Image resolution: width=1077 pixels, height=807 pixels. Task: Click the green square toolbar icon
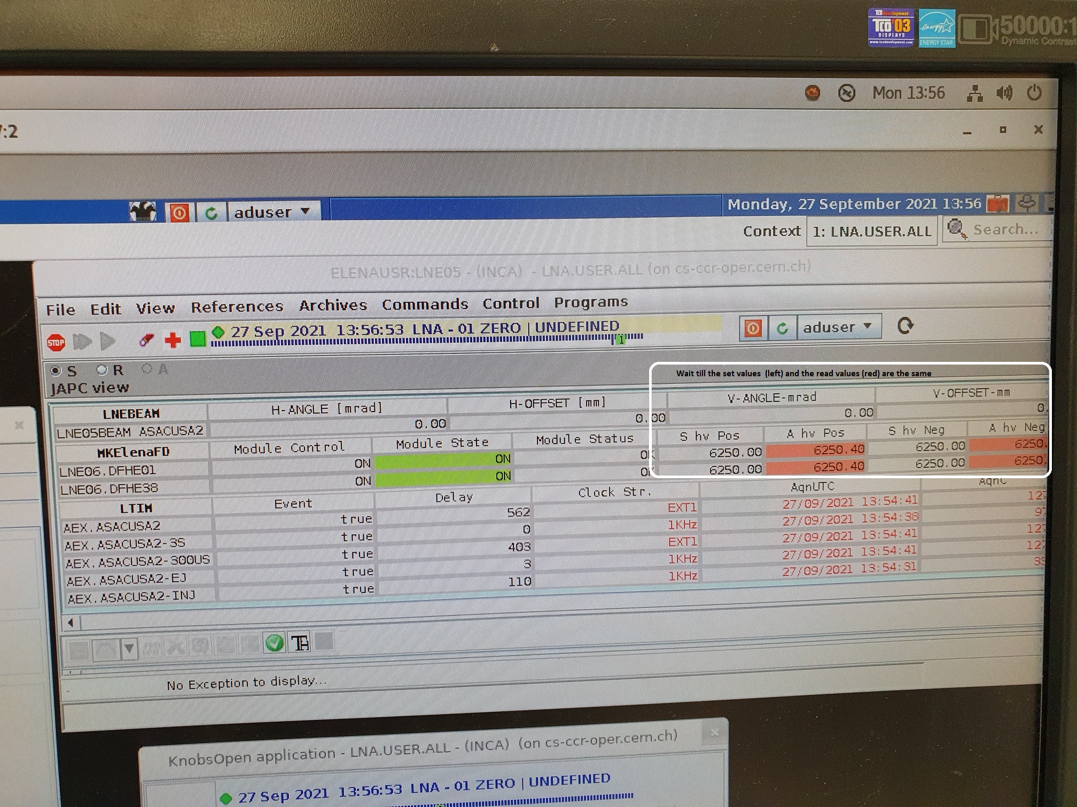coord(198,339)
